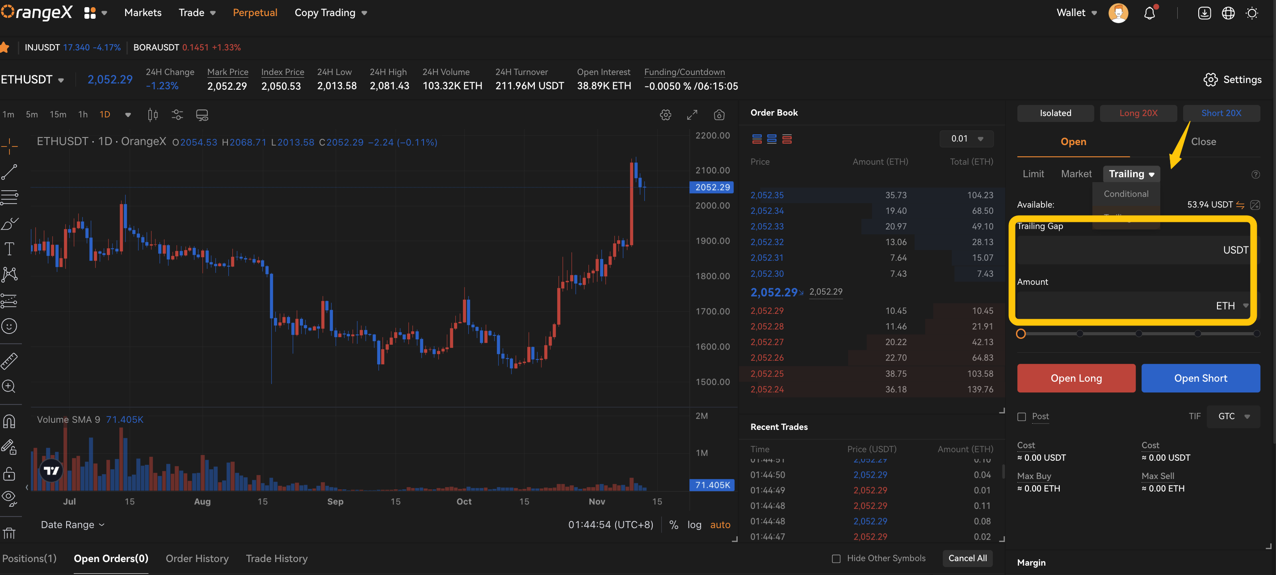Click the Open Short button

point(1200,379)
